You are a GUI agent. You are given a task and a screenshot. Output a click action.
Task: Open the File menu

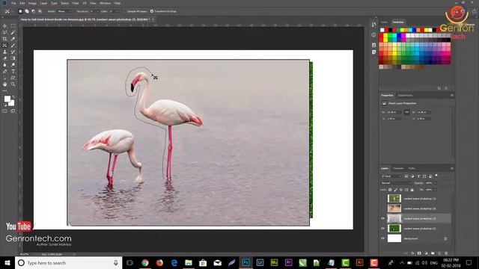coord(13,3)
